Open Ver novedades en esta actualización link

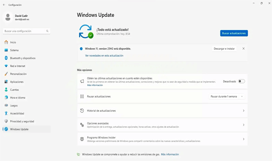[x=104, y=55]
